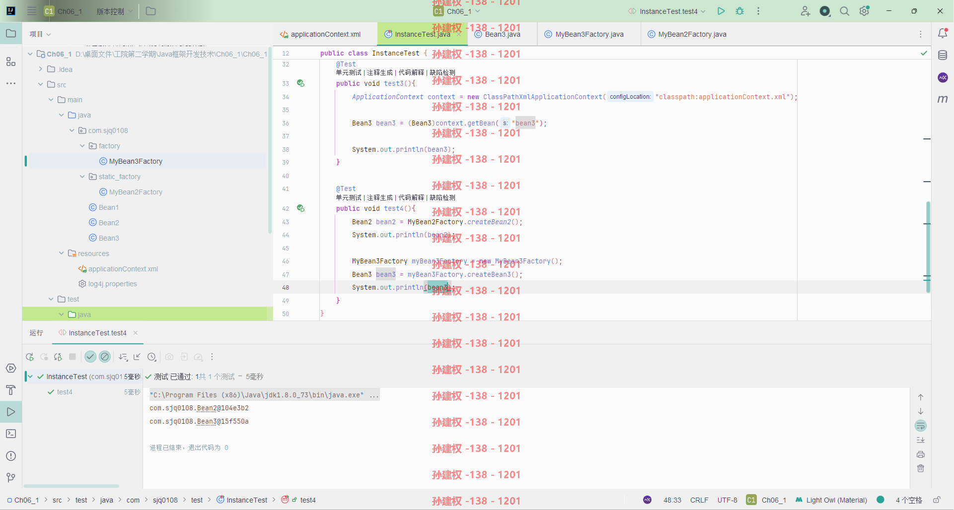Image resolution: width=954 pixels, height=510 pixels.
Task: Click the line:column 48:33 indicator
Action: point(672,500)
